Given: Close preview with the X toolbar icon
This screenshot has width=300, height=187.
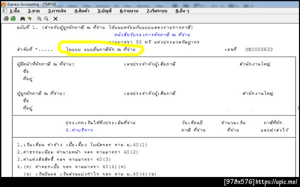Looking at the screenshot, I should click(x=55, y=19).
